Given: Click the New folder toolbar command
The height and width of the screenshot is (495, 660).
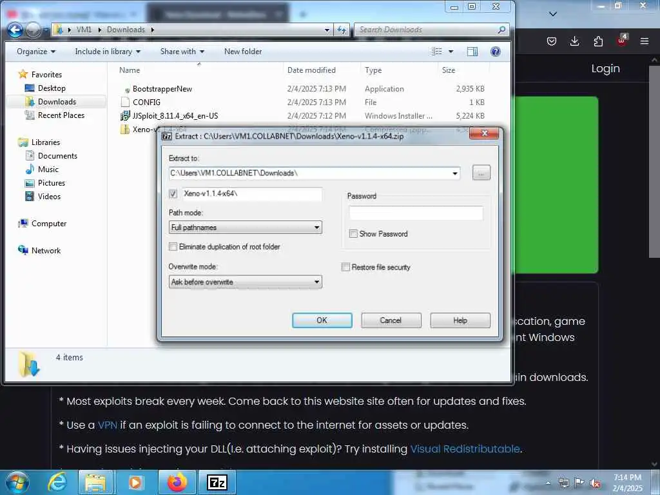Looking at the screenshot, I should coord(243,52).
